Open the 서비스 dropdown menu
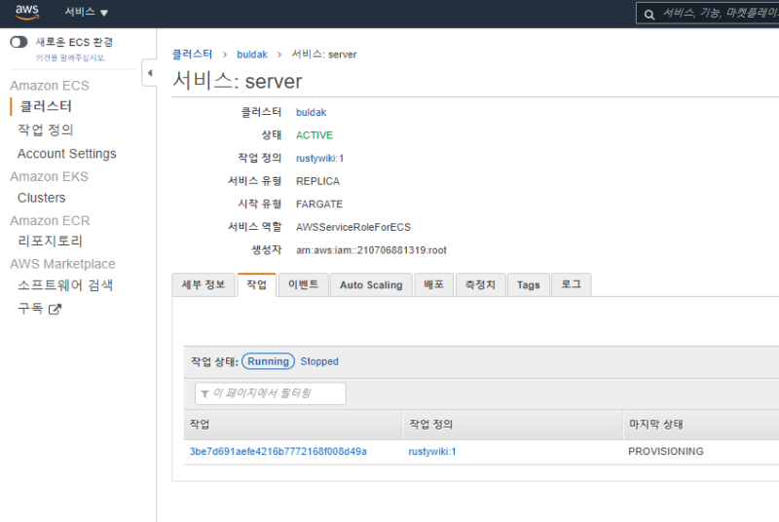779x522 pixels. (x=86, y=13)
